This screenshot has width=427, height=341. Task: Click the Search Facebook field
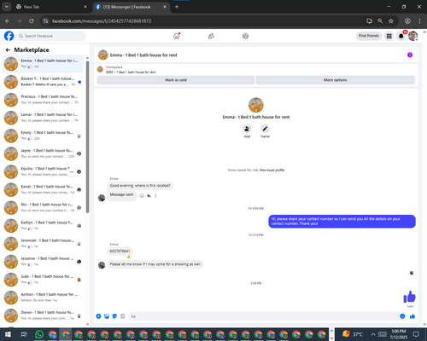click(x=51, y=36)
